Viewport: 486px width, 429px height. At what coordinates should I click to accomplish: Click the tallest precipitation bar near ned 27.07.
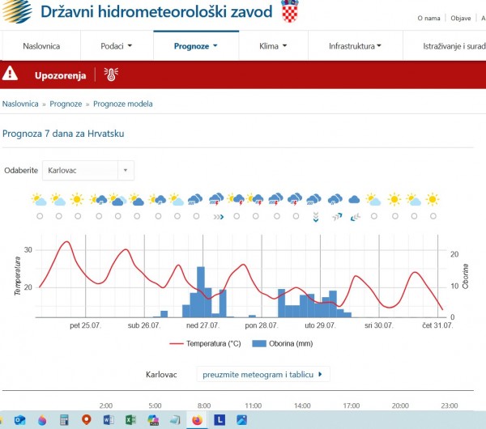(x=201, y=291)
